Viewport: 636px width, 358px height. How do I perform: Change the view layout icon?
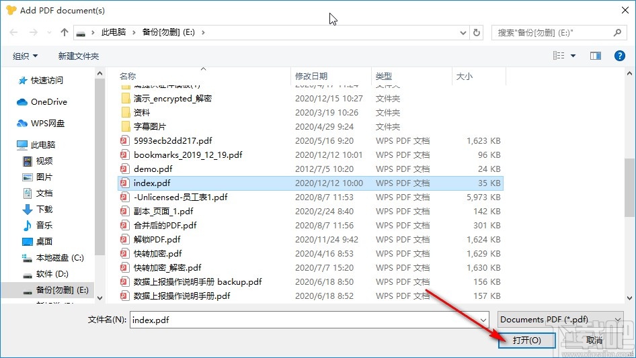[559, 56]
